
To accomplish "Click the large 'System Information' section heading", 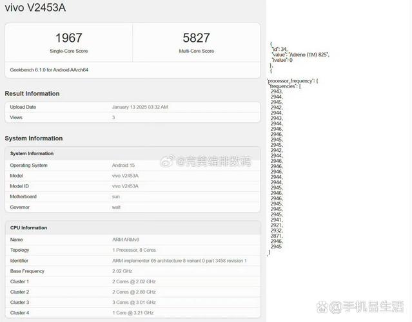I will pos(34,138).
